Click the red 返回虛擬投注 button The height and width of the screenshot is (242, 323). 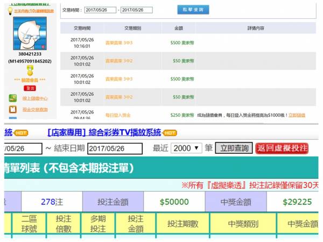pos(282,148)
